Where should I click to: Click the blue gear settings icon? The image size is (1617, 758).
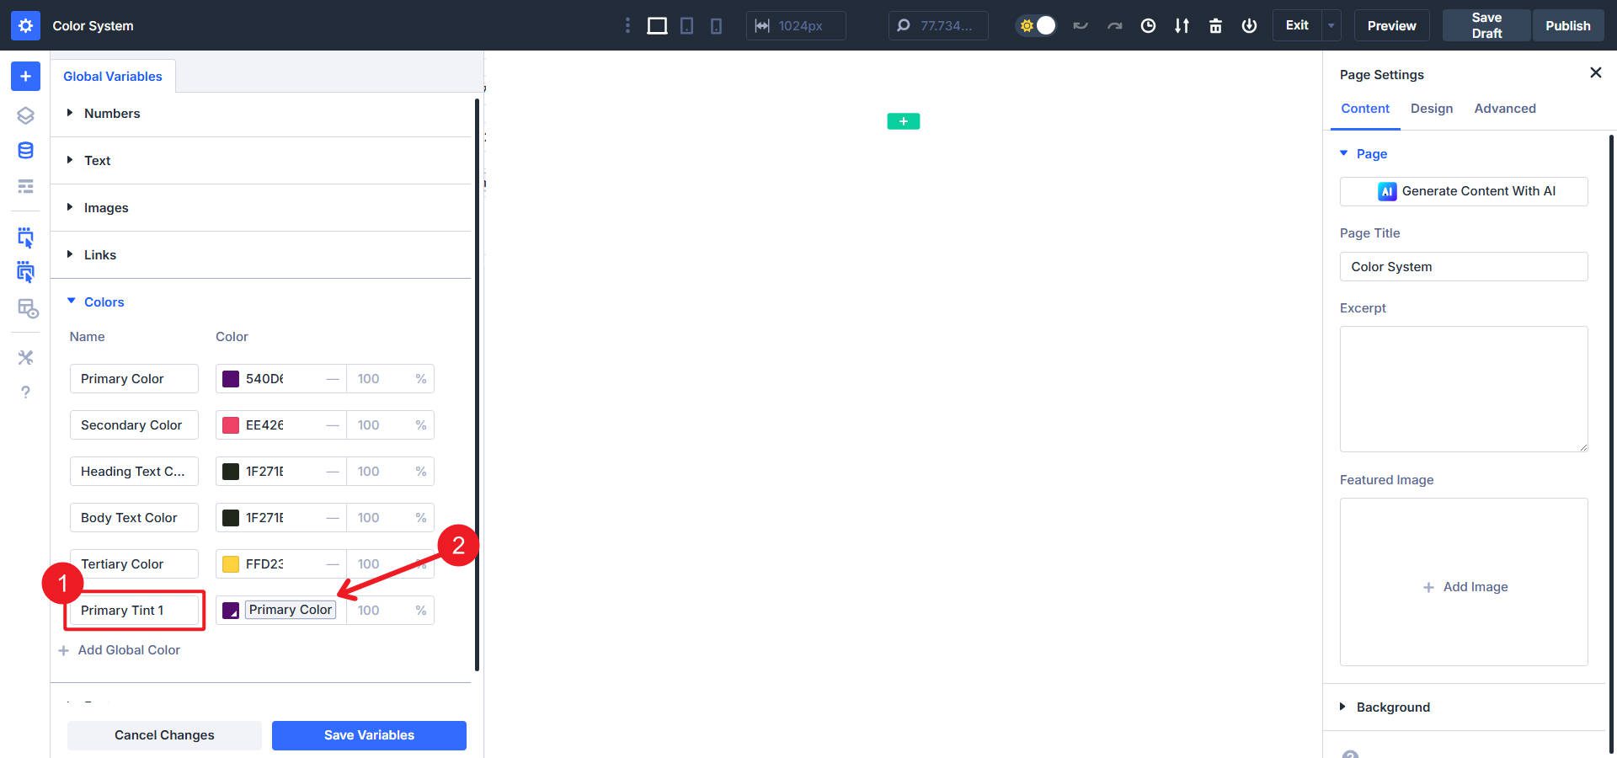click(x=25, y=25)
